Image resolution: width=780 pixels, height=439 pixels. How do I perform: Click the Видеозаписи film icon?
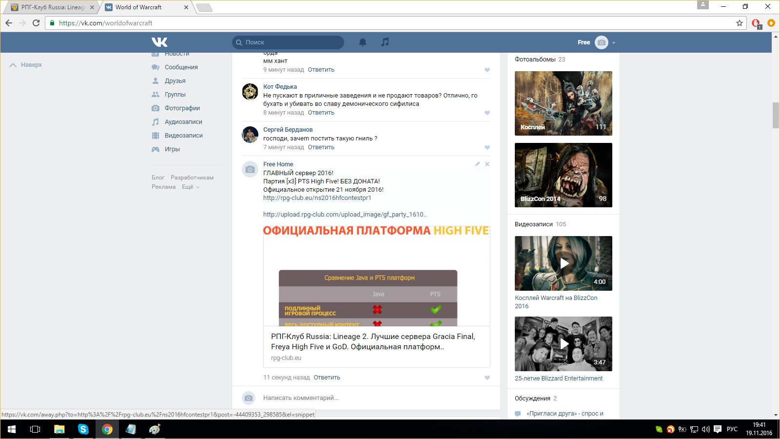[x=156, y=136]
